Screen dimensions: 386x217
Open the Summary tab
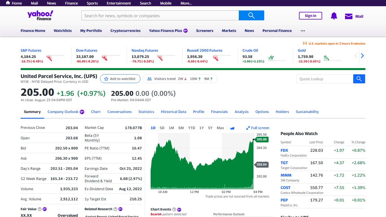point(32,112)
